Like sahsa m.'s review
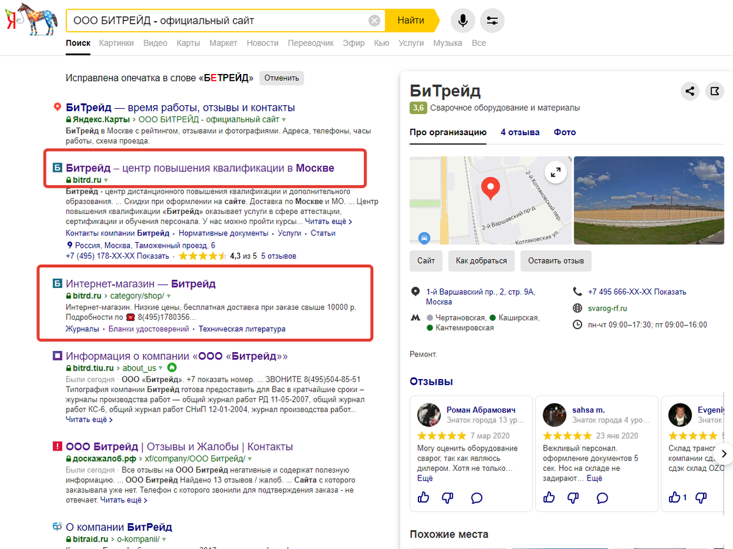733x549 pixels. coord(549,498)
